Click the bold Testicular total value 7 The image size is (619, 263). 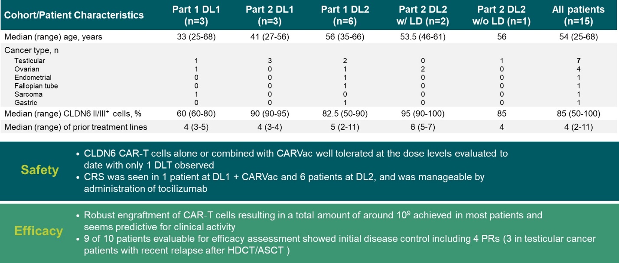coord(578,61)
